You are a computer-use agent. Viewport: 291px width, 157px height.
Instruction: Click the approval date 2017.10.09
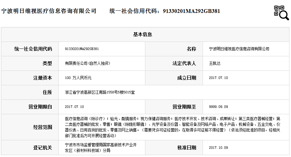pos(218,148)
